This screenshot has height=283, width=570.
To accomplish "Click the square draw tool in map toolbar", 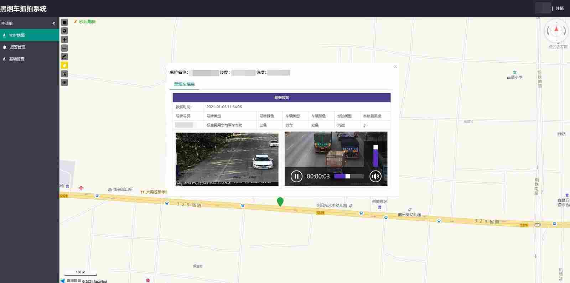I will pos(64,22).
